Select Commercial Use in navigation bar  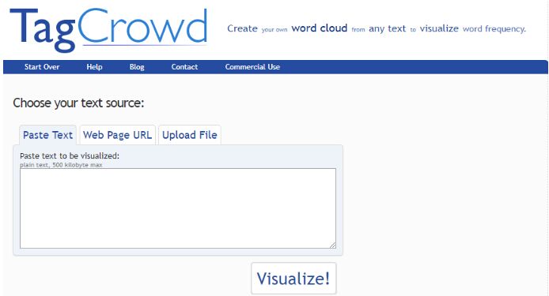(x=252, y=67)
